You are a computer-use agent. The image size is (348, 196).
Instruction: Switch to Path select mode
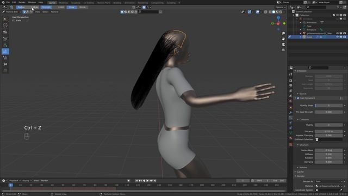(x=24, y=12)
